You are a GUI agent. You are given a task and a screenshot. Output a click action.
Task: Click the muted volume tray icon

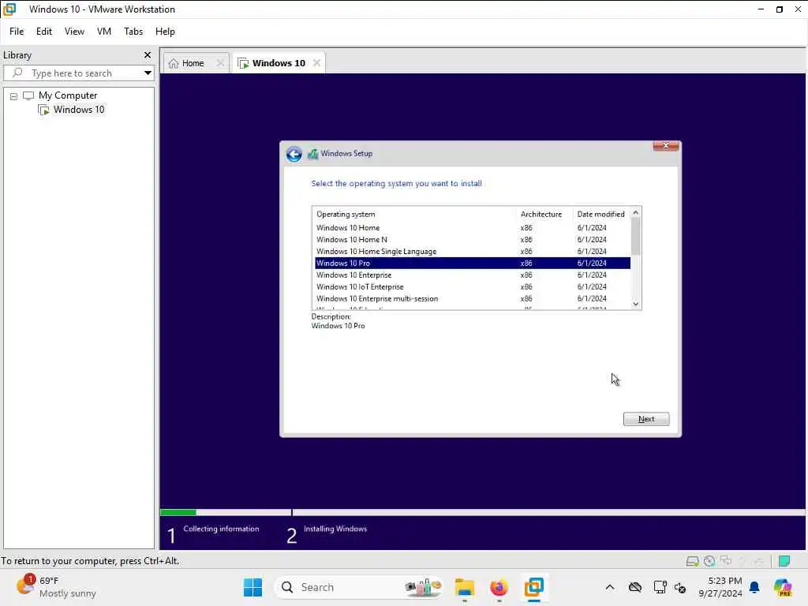[x=680, y=587]
